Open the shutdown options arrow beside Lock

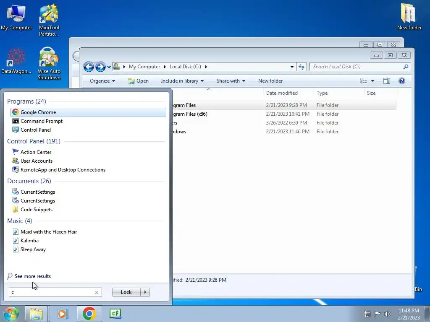click(x=145, y=292)
